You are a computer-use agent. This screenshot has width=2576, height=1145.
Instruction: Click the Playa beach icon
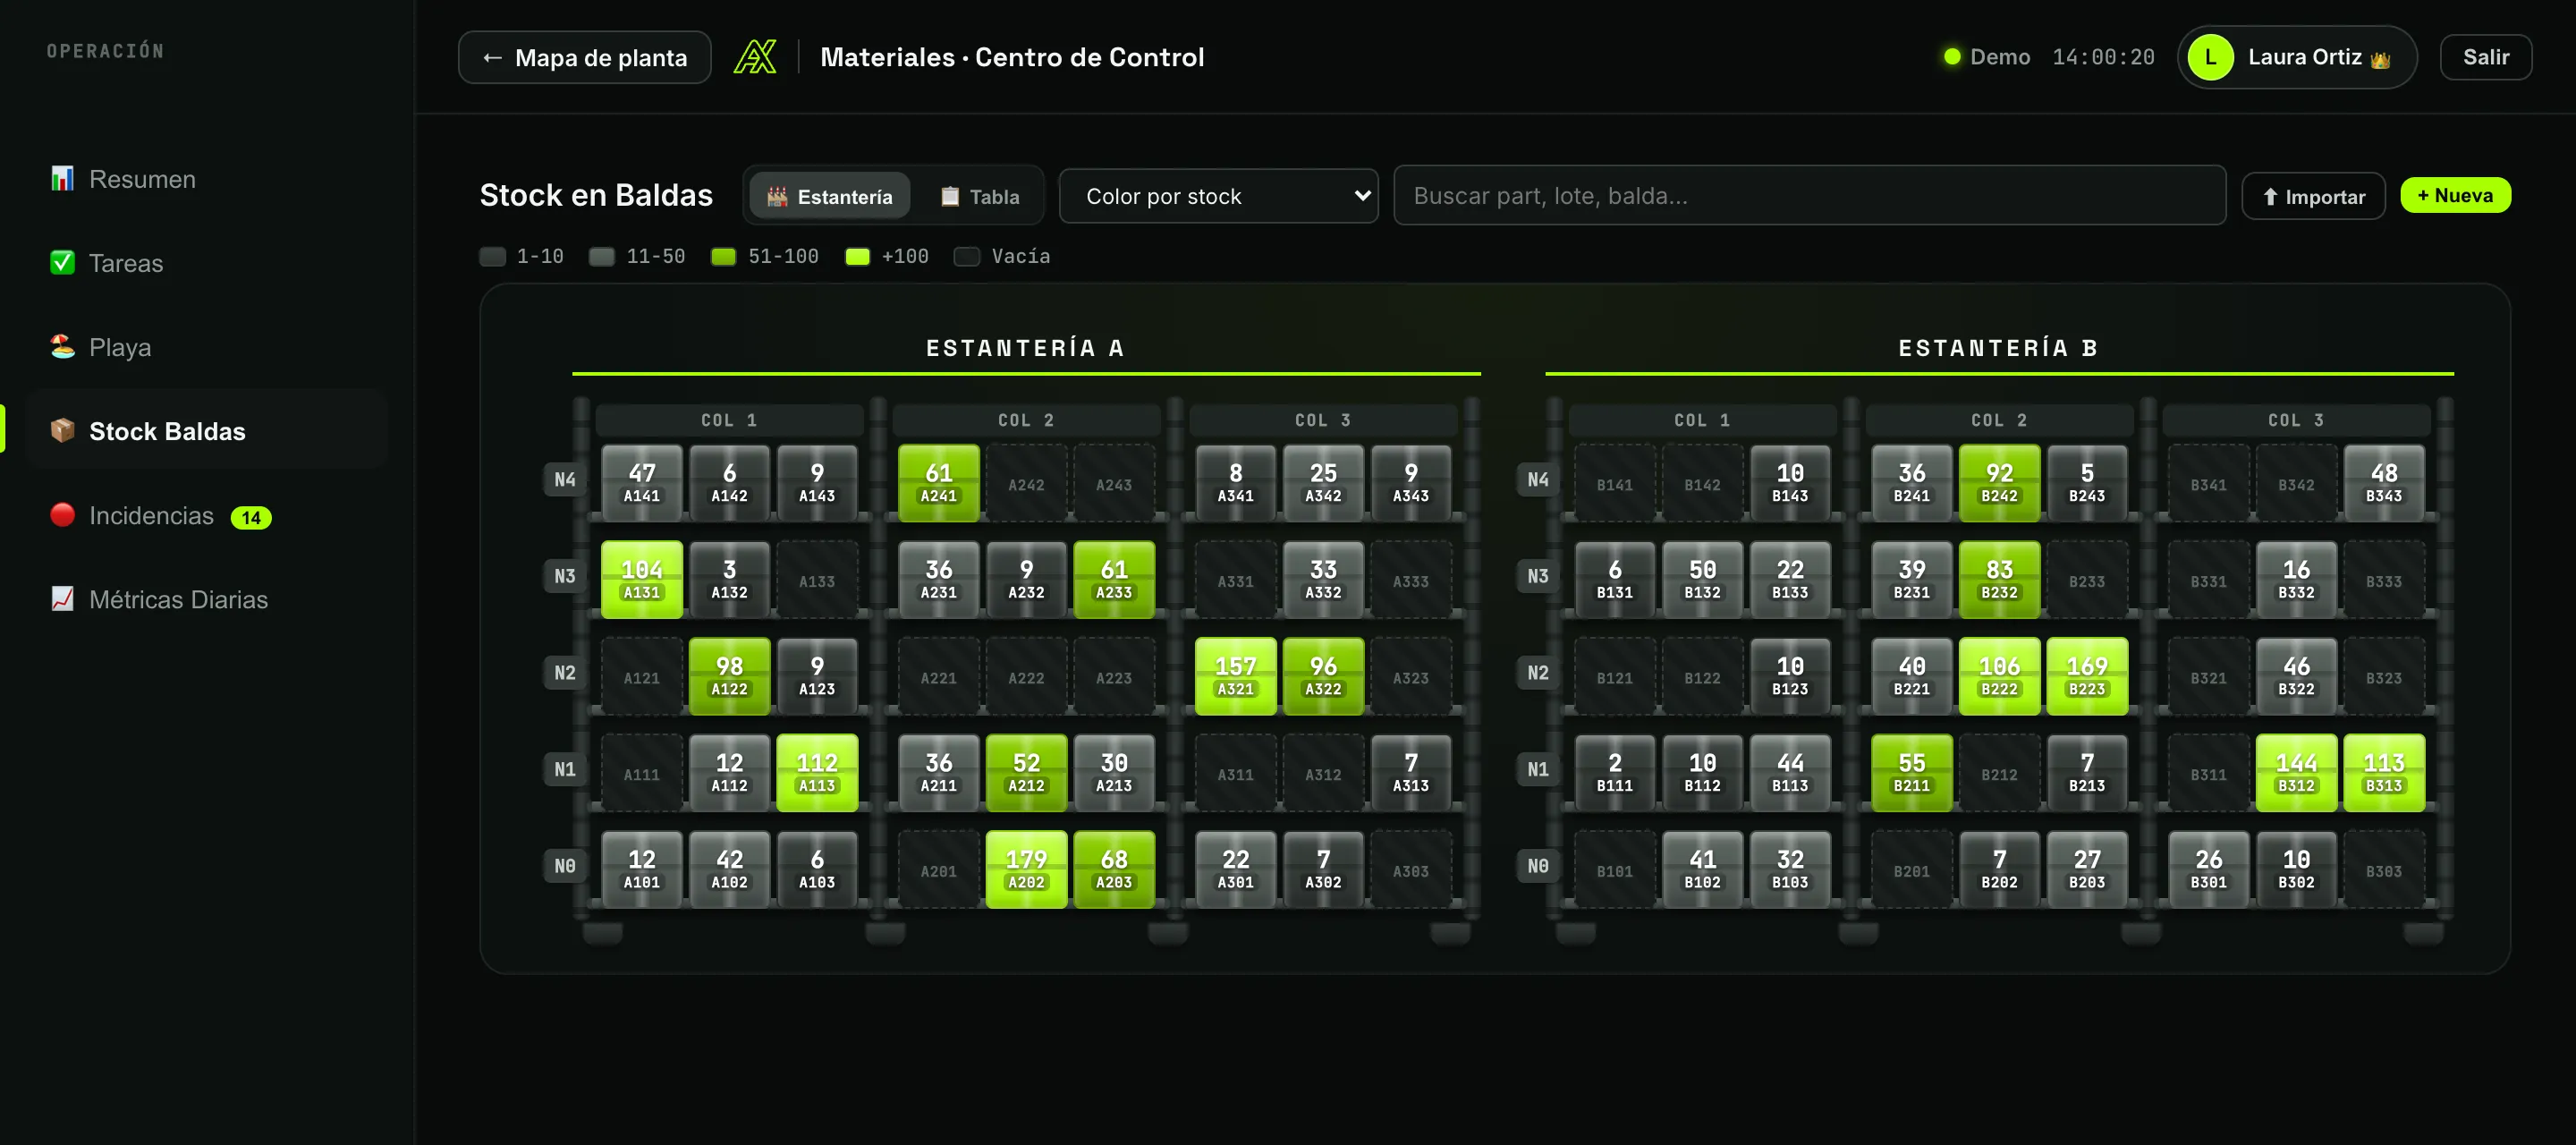pos(62,347)
